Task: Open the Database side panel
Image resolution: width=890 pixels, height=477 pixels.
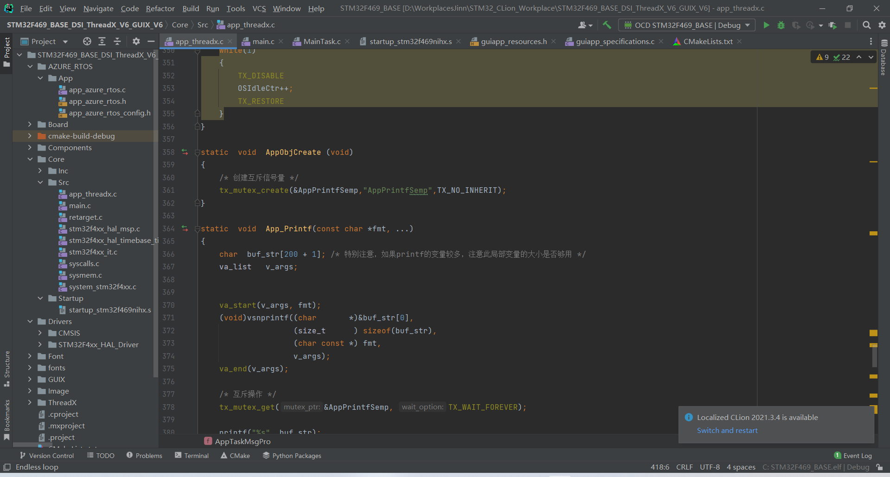Action: pos(884,57)
